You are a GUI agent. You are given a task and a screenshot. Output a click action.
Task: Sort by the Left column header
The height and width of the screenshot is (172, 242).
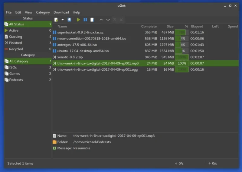(215, 26)
